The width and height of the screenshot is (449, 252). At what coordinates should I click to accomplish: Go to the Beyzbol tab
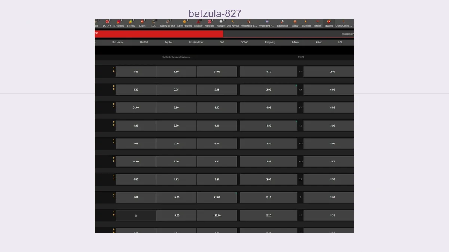168,42
